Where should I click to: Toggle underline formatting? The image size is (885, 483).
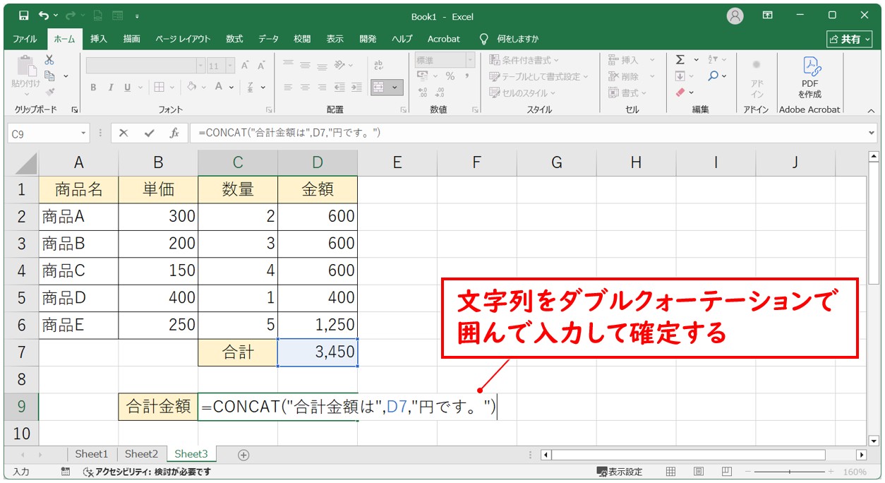(128, 88)
